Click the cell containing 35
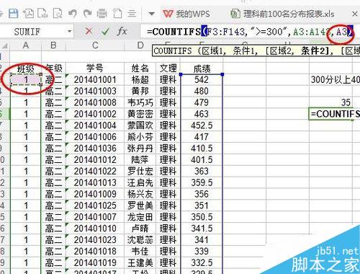360x274 pixels. point(331,102)
